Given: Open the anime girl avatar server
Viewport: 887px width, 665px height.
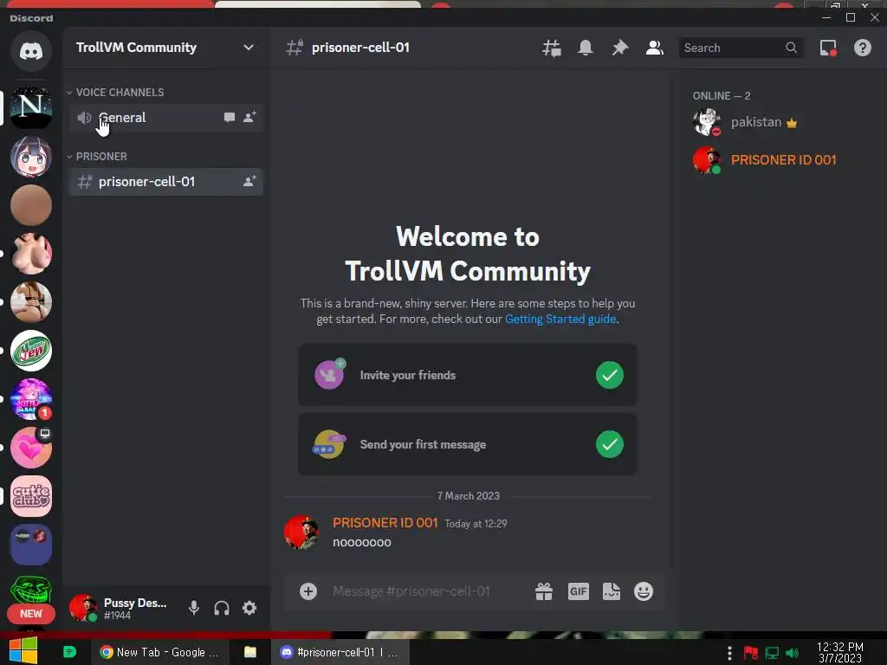Looking at the screenshot, I should 31,157.
